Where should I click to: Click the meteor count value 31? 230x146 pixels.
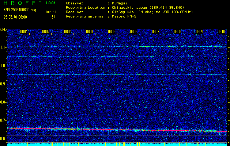[x=53, y=17]
